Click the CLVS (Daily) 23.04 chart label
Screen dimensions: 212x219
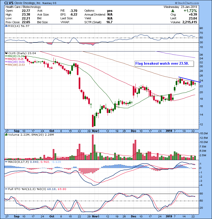coord(22,53)
